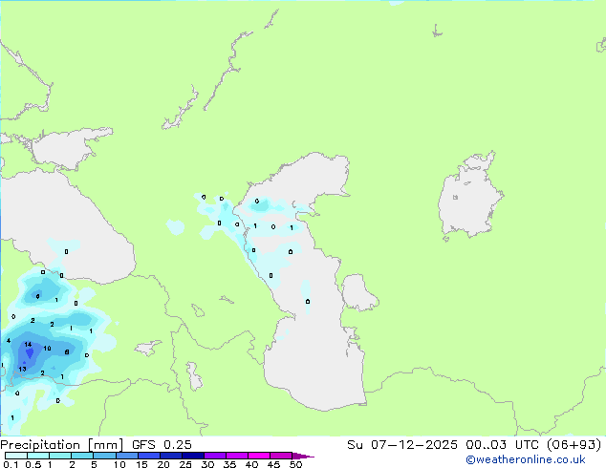Click the '13' precipitation value on map
The width and height of the screenshot is (606, 468).
(x=22, y=370)
